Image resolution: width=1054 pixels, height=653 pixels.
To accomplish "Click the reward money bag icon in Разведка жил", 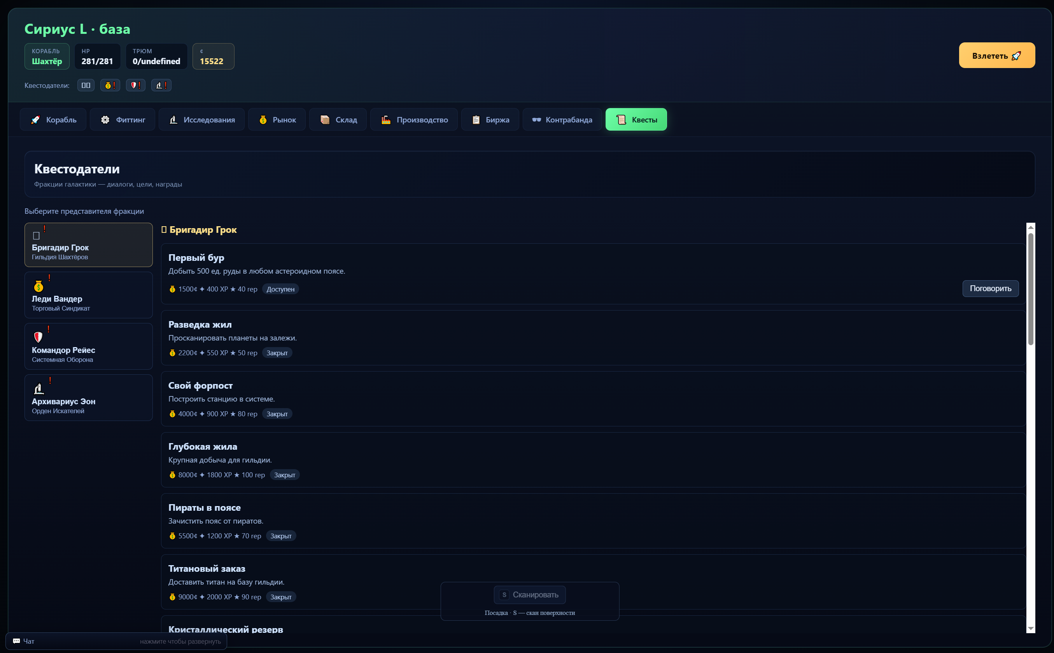I will tap(172, 353).
